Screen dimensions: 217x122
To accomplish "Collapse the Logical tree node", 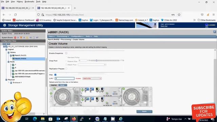I will 6,49.
